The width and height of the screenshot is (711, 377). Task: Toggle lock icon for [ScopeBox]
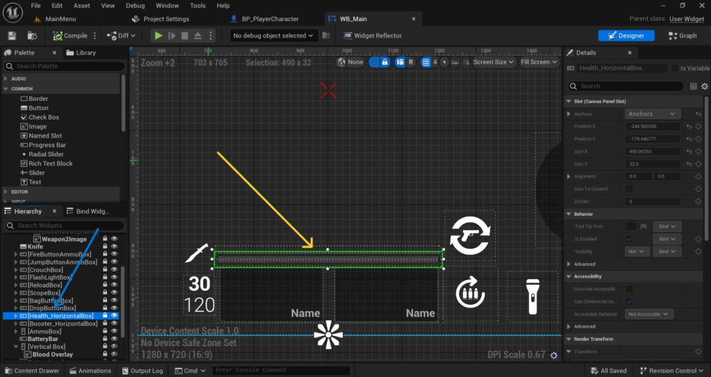pos(106,293)
